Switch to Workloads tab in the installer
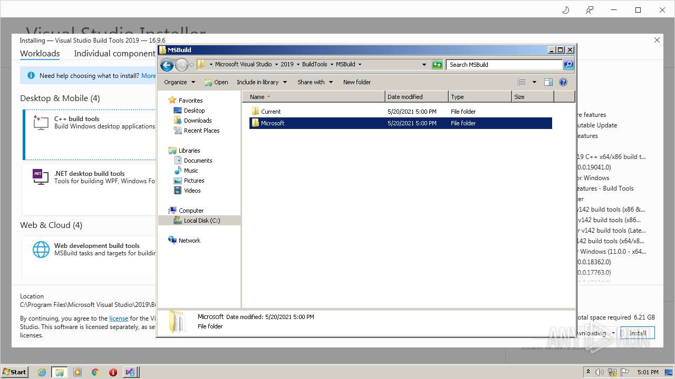Viewport: 675px width, 379px height. (x=40, y=53)
